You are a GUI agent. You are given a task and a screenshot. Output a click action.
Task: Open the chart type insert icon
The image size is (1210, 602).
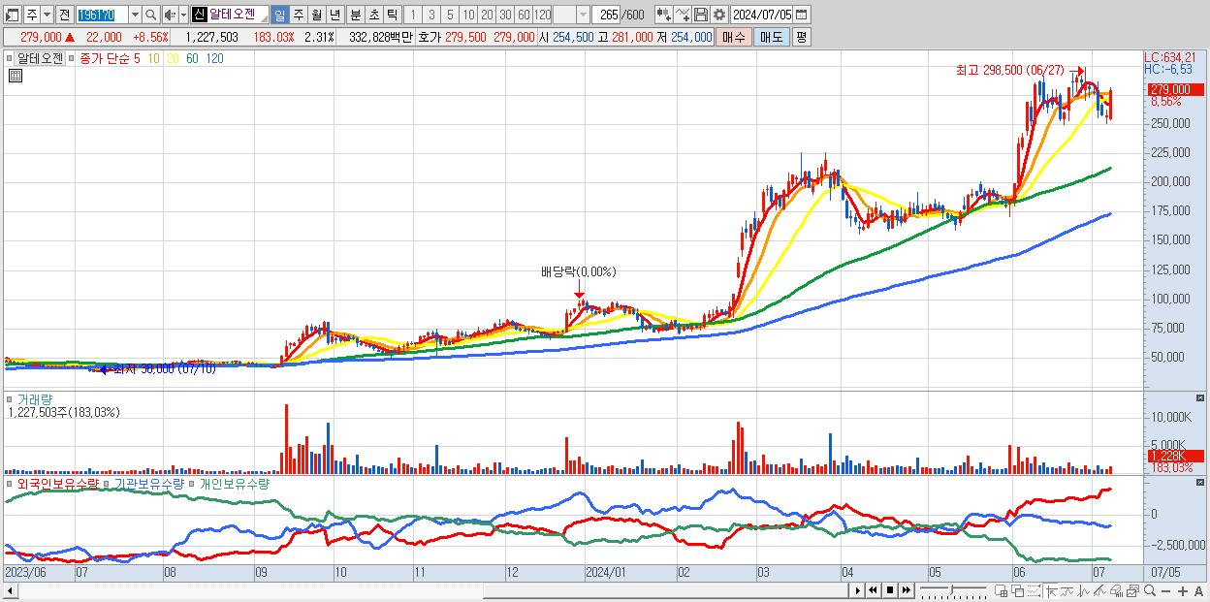[665, 15]
